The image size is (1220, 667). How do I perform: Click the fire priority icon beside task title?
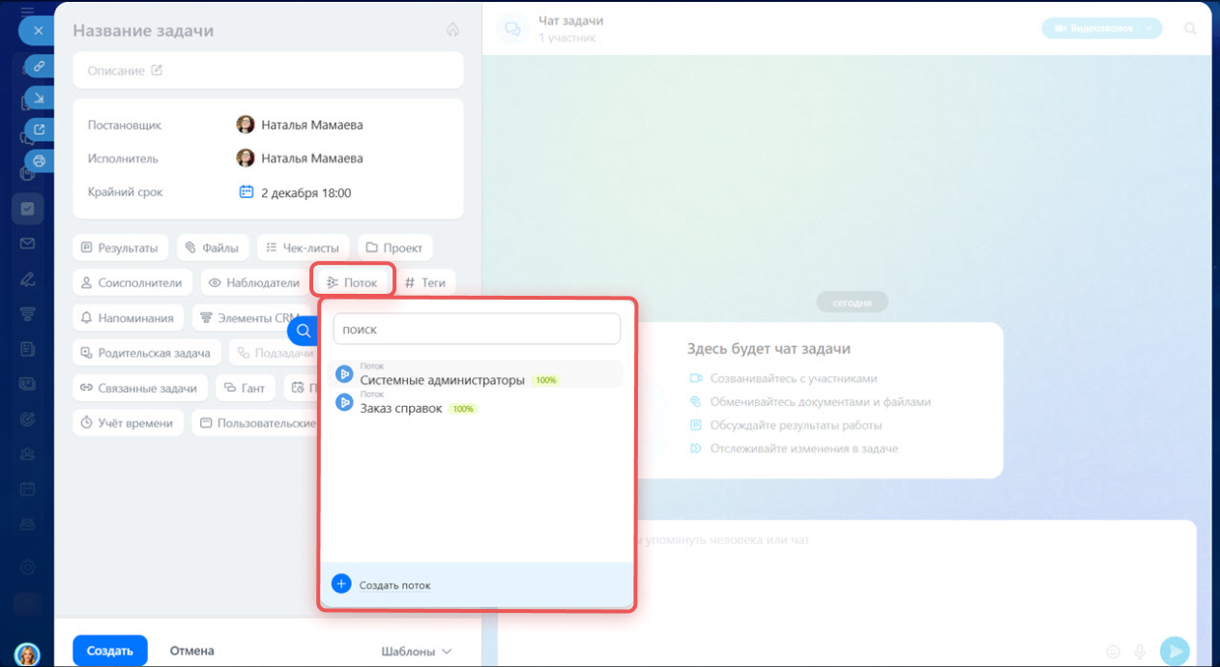[452, 30]
